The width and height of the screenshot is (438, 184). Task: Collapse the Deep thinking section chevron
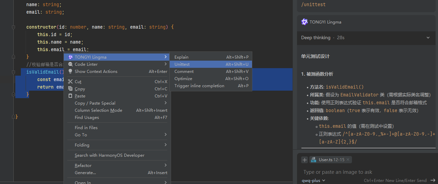[428, 38]
